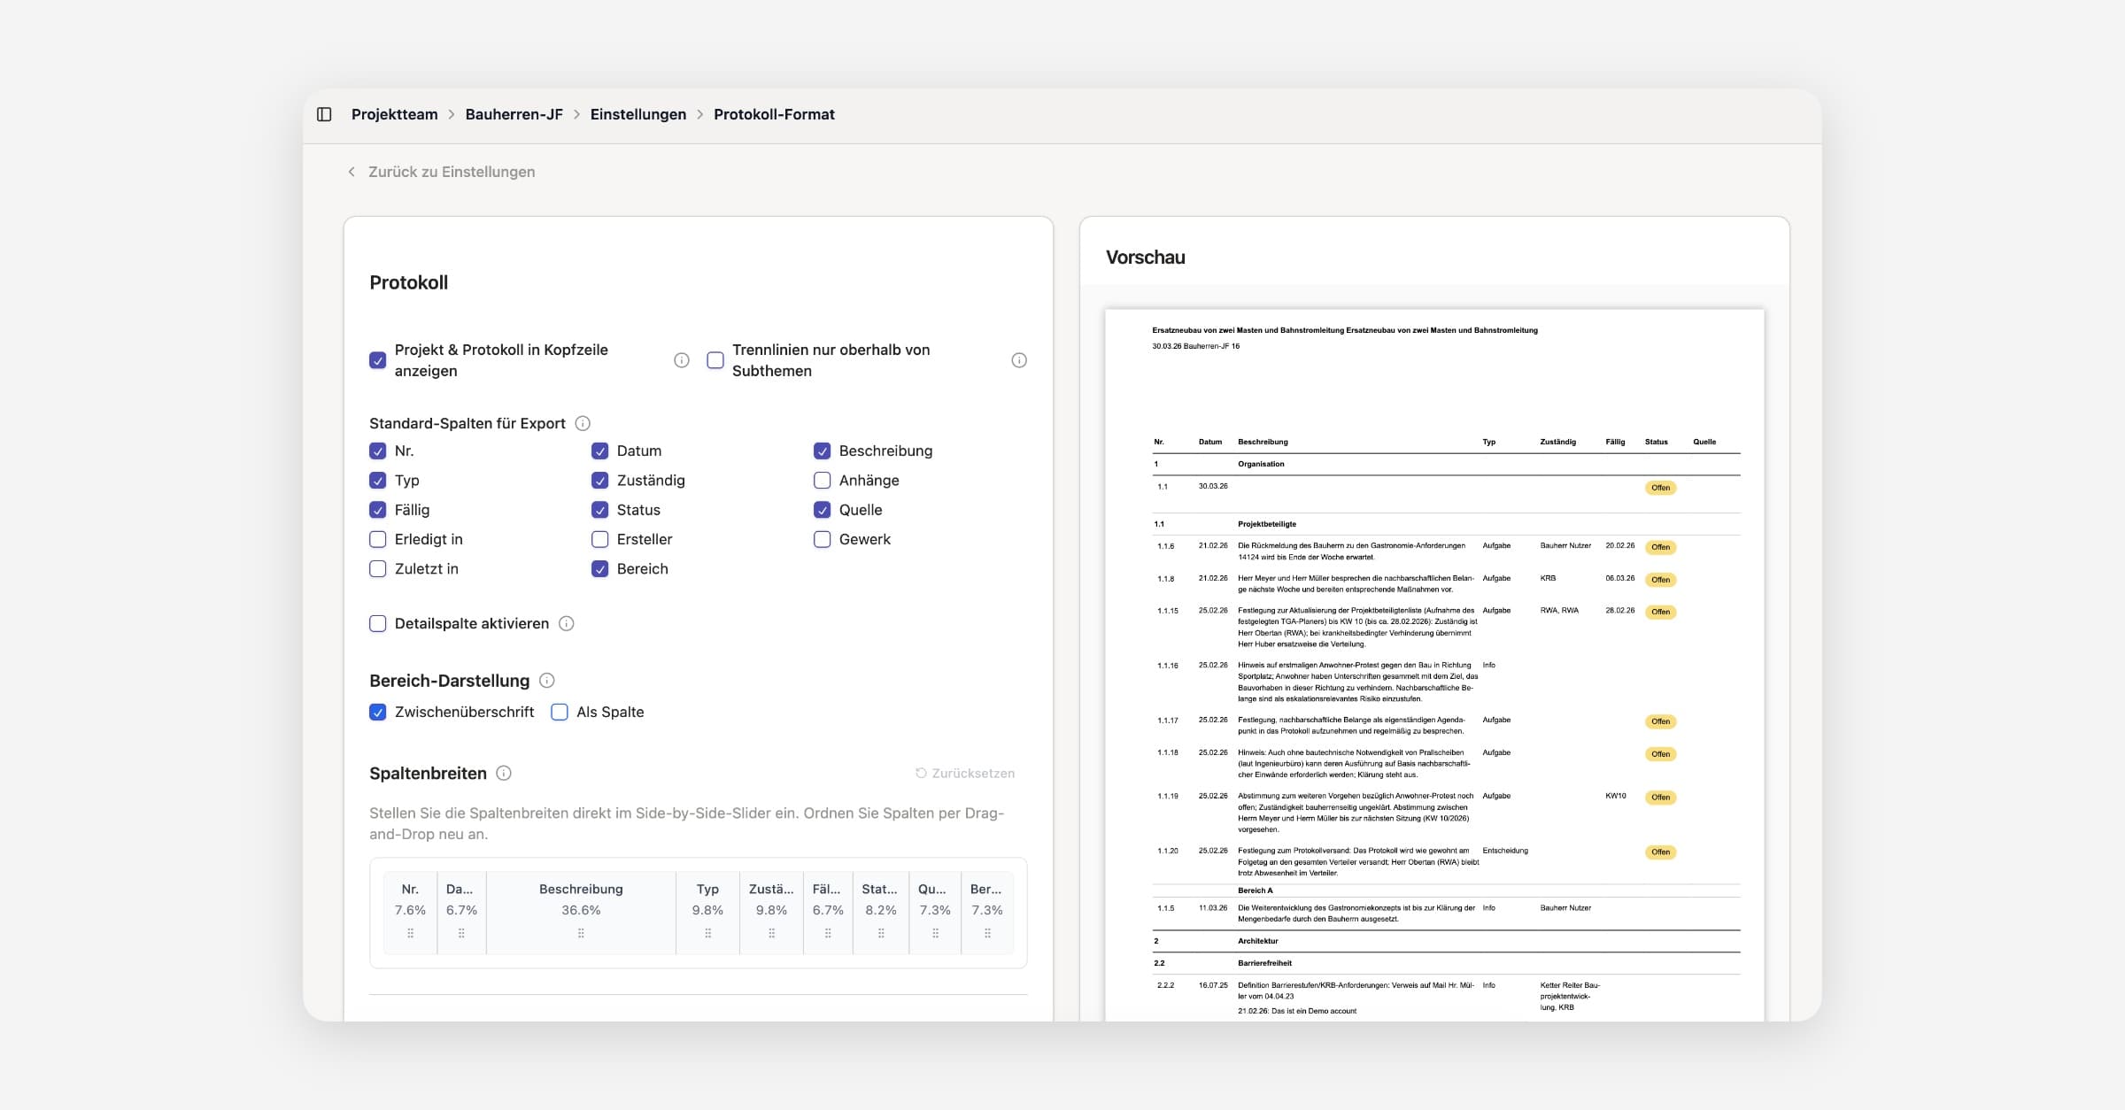Click info icon next to Spaltenbreiten
The width and height of the screenshot is (2125, 1110).
coord(504,773)
